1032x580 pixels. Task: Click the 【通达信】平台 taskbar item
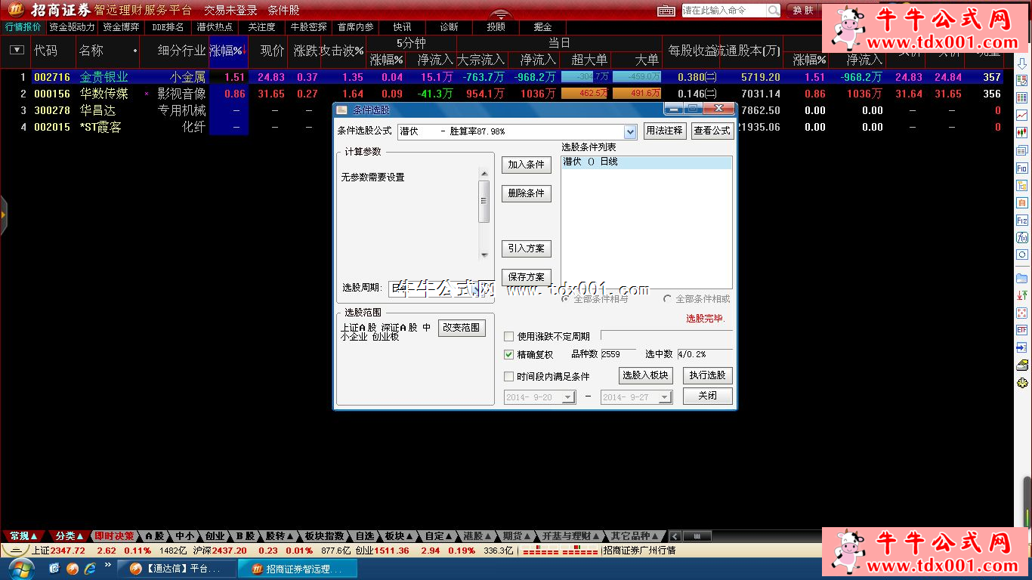(x=175, y=569)
